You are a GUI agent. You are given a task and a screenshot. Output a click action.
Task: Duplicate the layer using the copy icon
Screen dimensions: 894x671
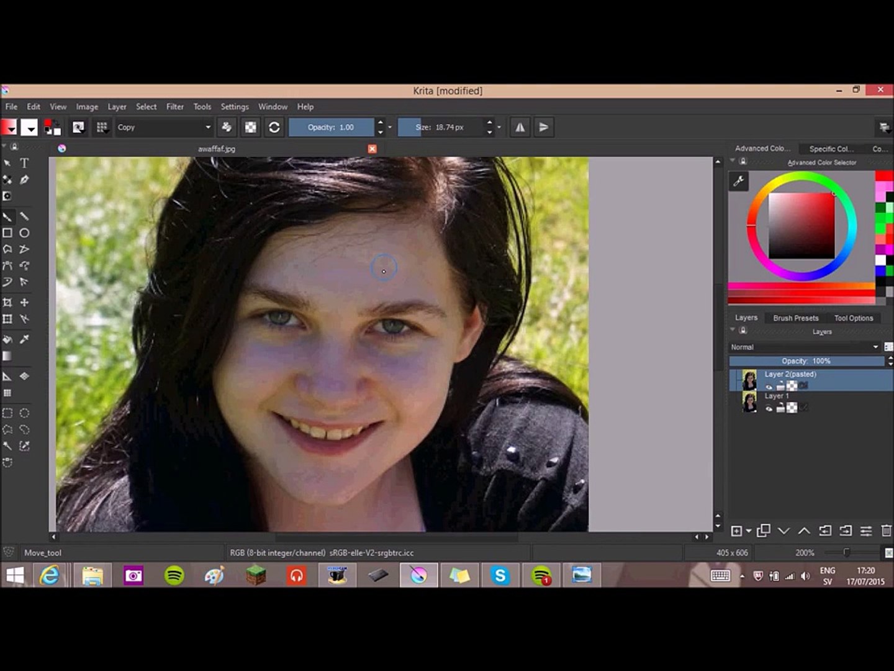click(x=764, y=531)
